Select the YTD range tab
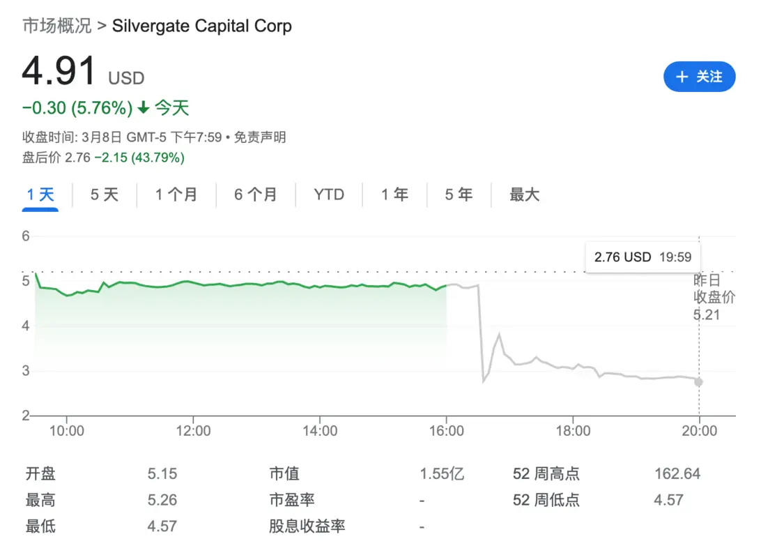Image resolution: width=784 pixels, height=555 pixels. (329, 195)
